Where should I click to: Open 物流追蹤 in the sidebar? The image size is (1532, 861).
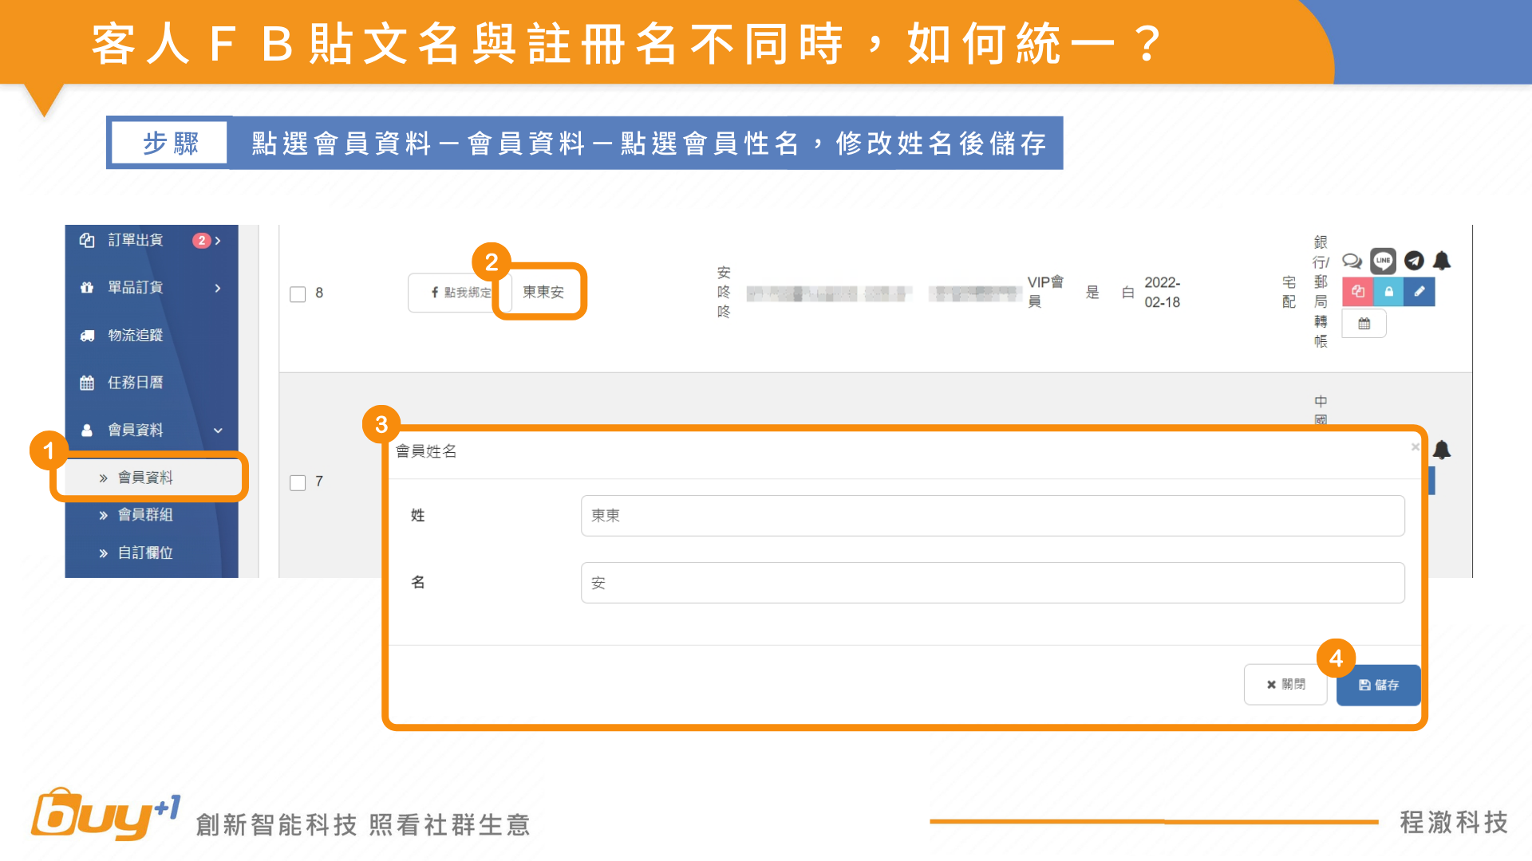136,336
